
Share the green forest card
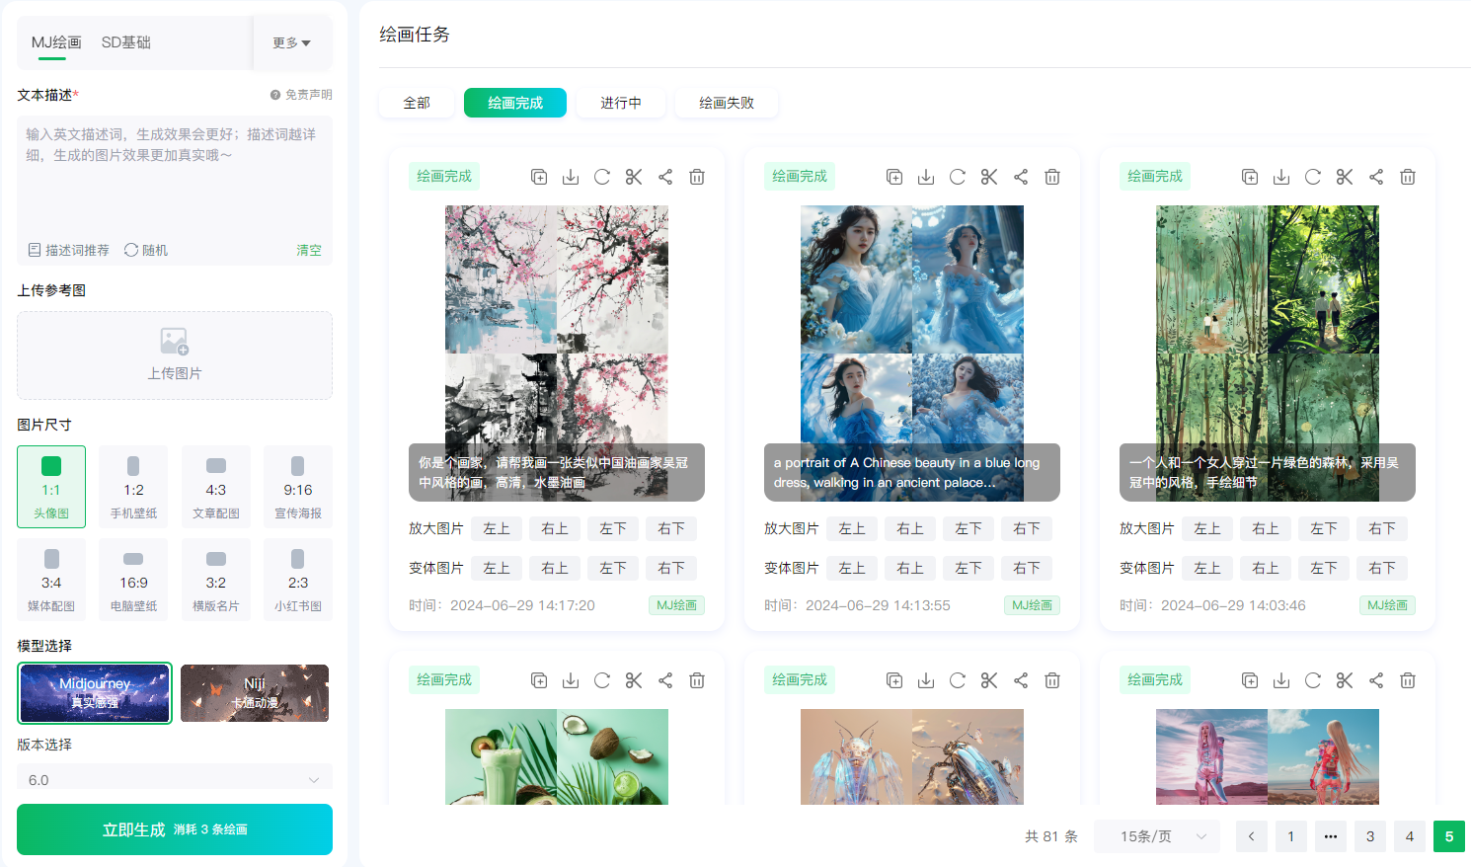pyautogui.click(x=1376, y=177)
